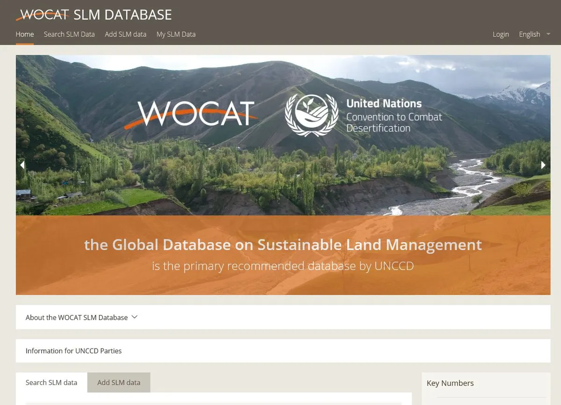Screen dimensions: 561x405
Task: Show the previous carousel slide
Action: click(x=22, y=165)
